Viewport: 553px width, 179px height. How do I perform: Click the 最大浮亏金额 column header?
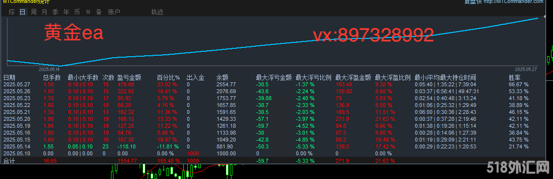(274, 77)
